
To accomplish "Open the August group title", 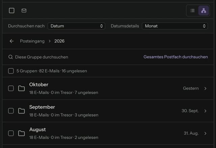I will 37,129.
